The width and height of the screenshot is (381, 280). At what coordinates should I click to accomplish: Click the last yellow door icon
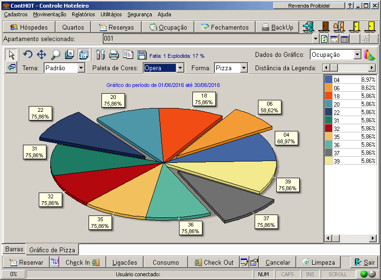coord(370,27)
